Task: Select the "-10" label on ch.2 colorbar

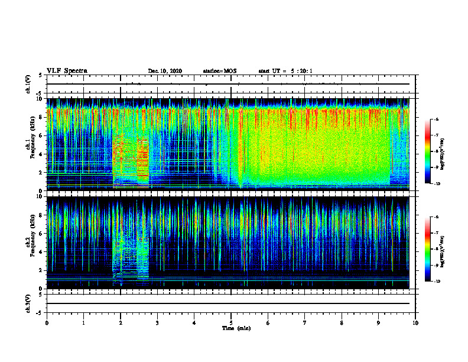Action: [x=437, y=282]
